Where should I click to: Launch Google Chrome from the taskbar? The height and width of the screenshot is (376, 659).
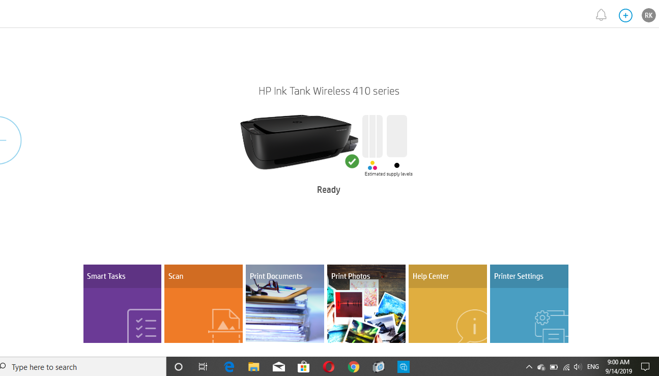(354, 367)
